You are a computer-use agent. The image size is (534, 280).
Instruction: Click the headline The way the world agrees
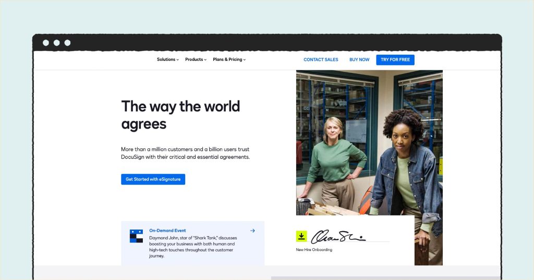[180, 115]
